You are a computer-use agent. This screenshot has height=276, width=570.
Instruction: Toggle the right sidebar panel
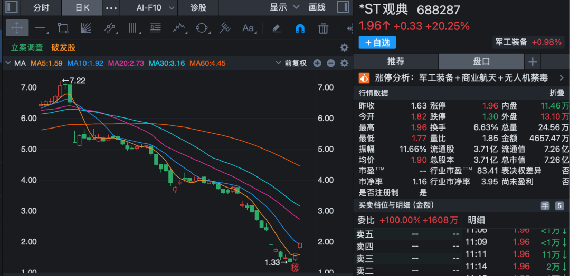point(342,7)
